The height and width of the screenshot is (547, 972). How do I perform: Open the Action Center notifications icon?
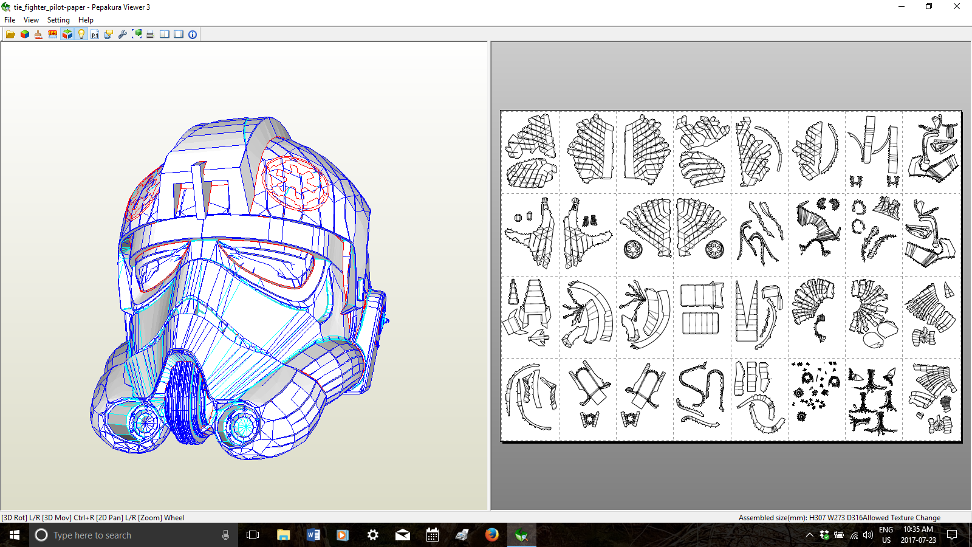point(952,535)
